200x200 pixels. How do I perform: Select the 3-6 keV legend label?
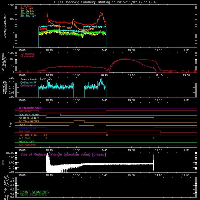tap(26, 6)
